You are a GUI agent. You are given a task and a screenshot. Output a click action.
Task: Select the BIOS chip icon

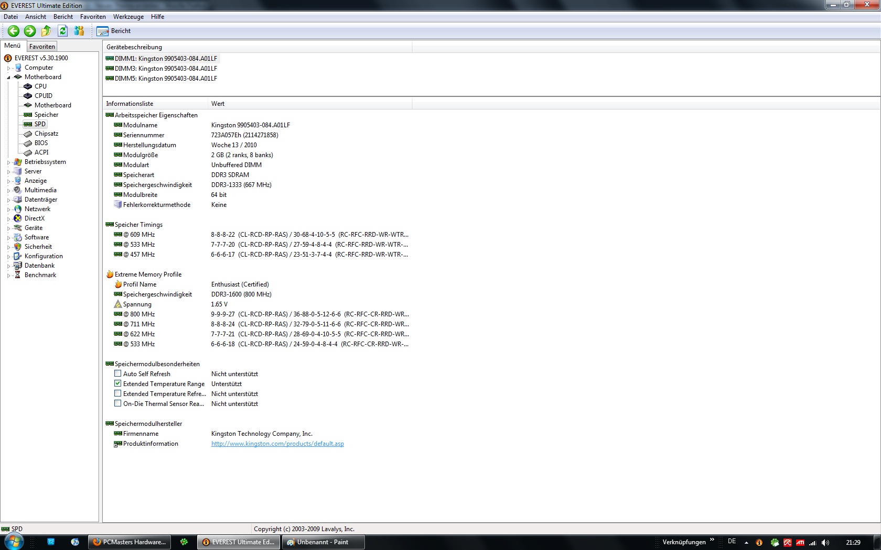(28, 143)
